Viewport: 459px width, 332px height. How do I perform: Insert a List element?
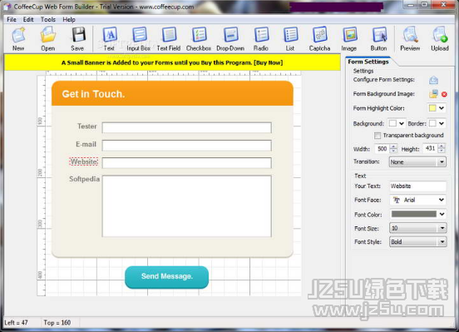tap(290, 39)
